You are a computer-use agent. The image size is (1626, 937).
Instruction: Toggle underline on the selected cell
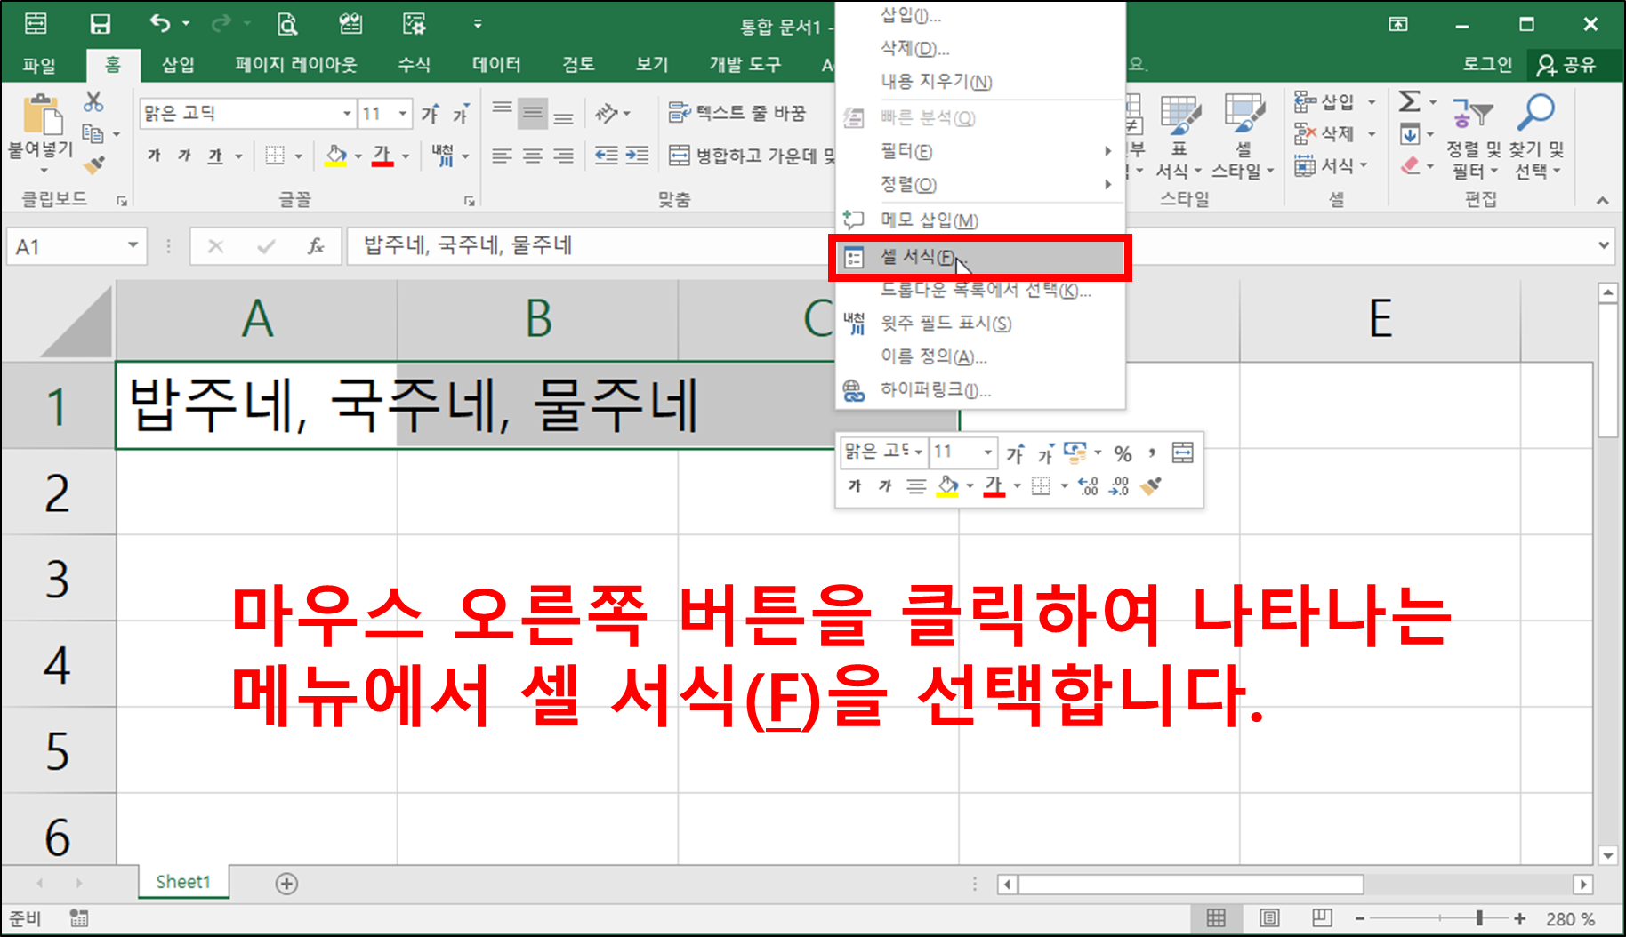pyautogui.click(x=213, y=156)
